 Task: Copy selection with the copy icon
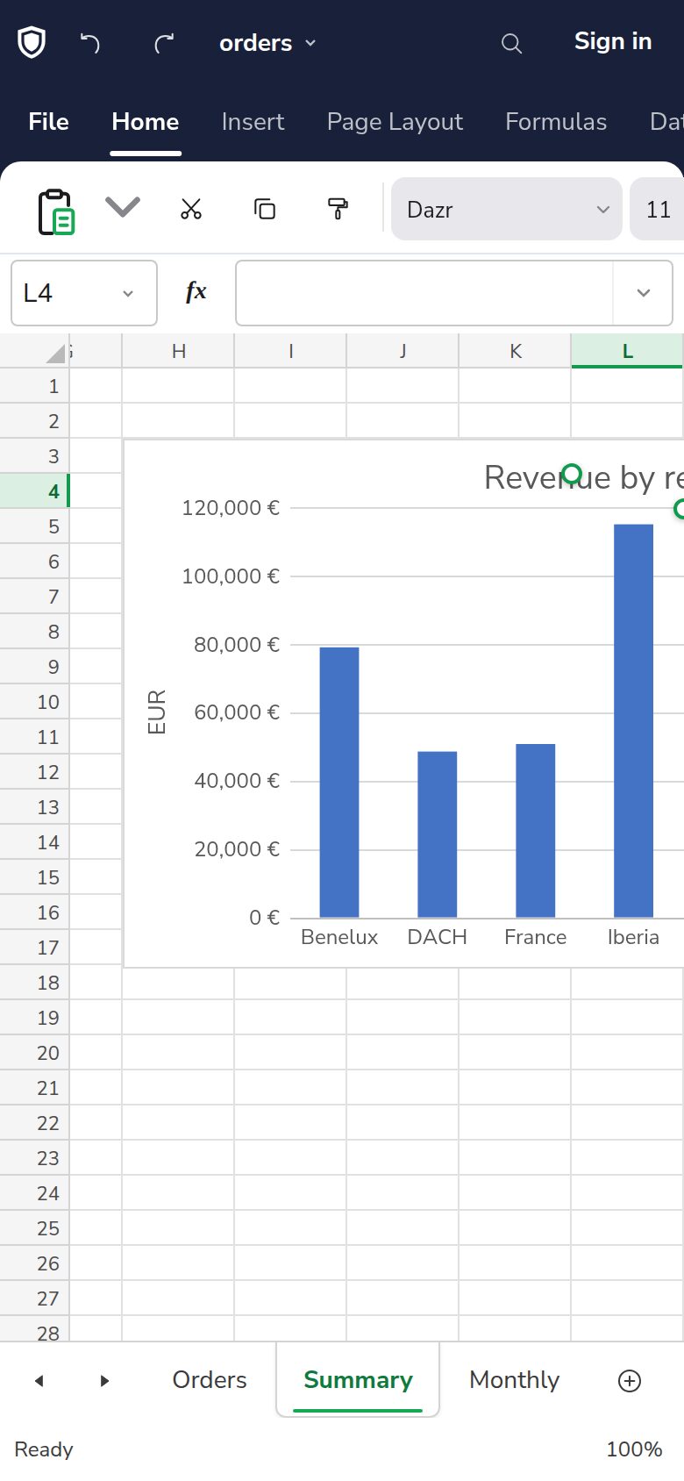pos(265,209)
